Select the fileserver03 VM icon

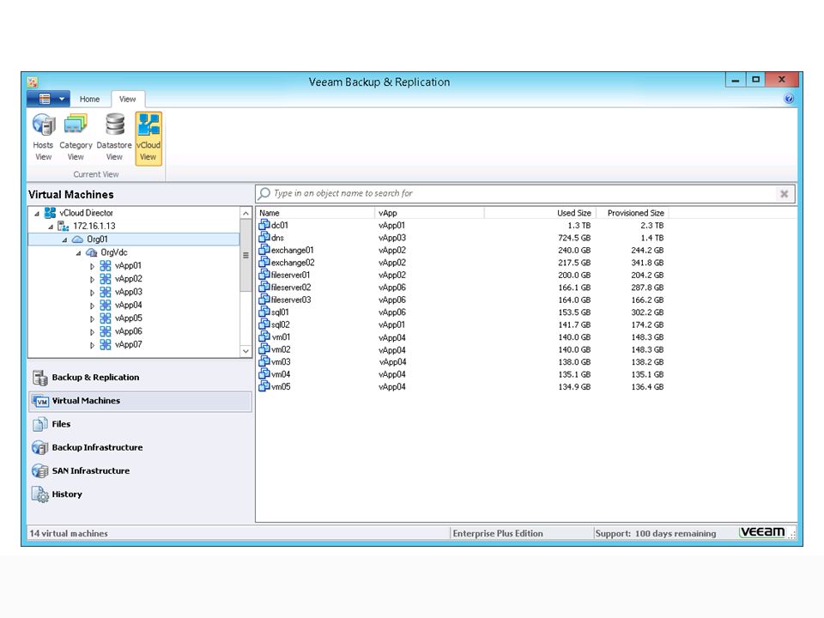pyautogui.click(x=264, y=300)
